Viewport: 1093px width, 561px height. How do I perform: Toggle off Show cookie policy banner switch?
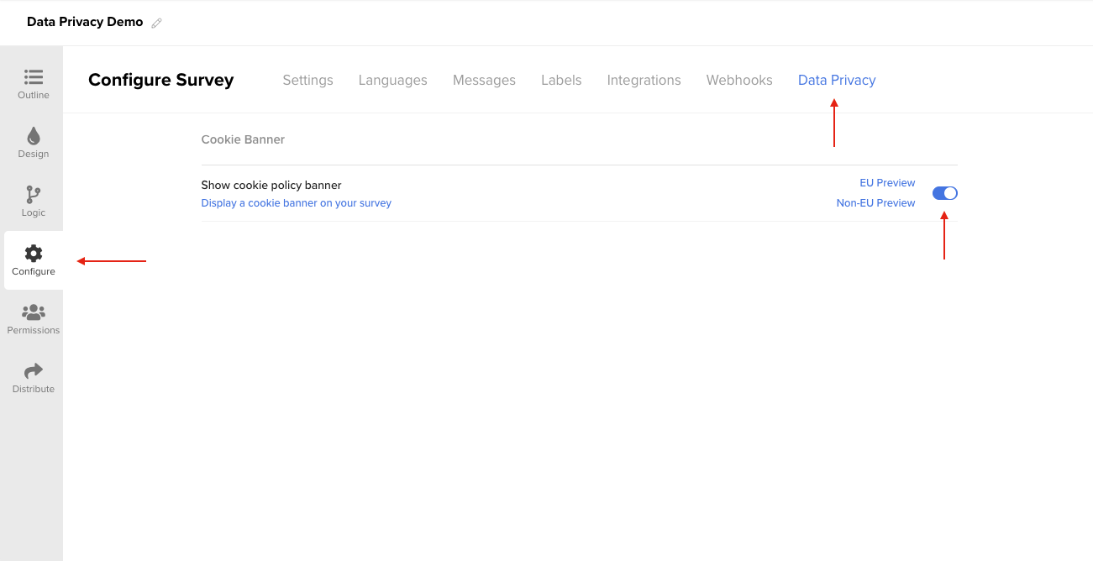tap(944, 193)
